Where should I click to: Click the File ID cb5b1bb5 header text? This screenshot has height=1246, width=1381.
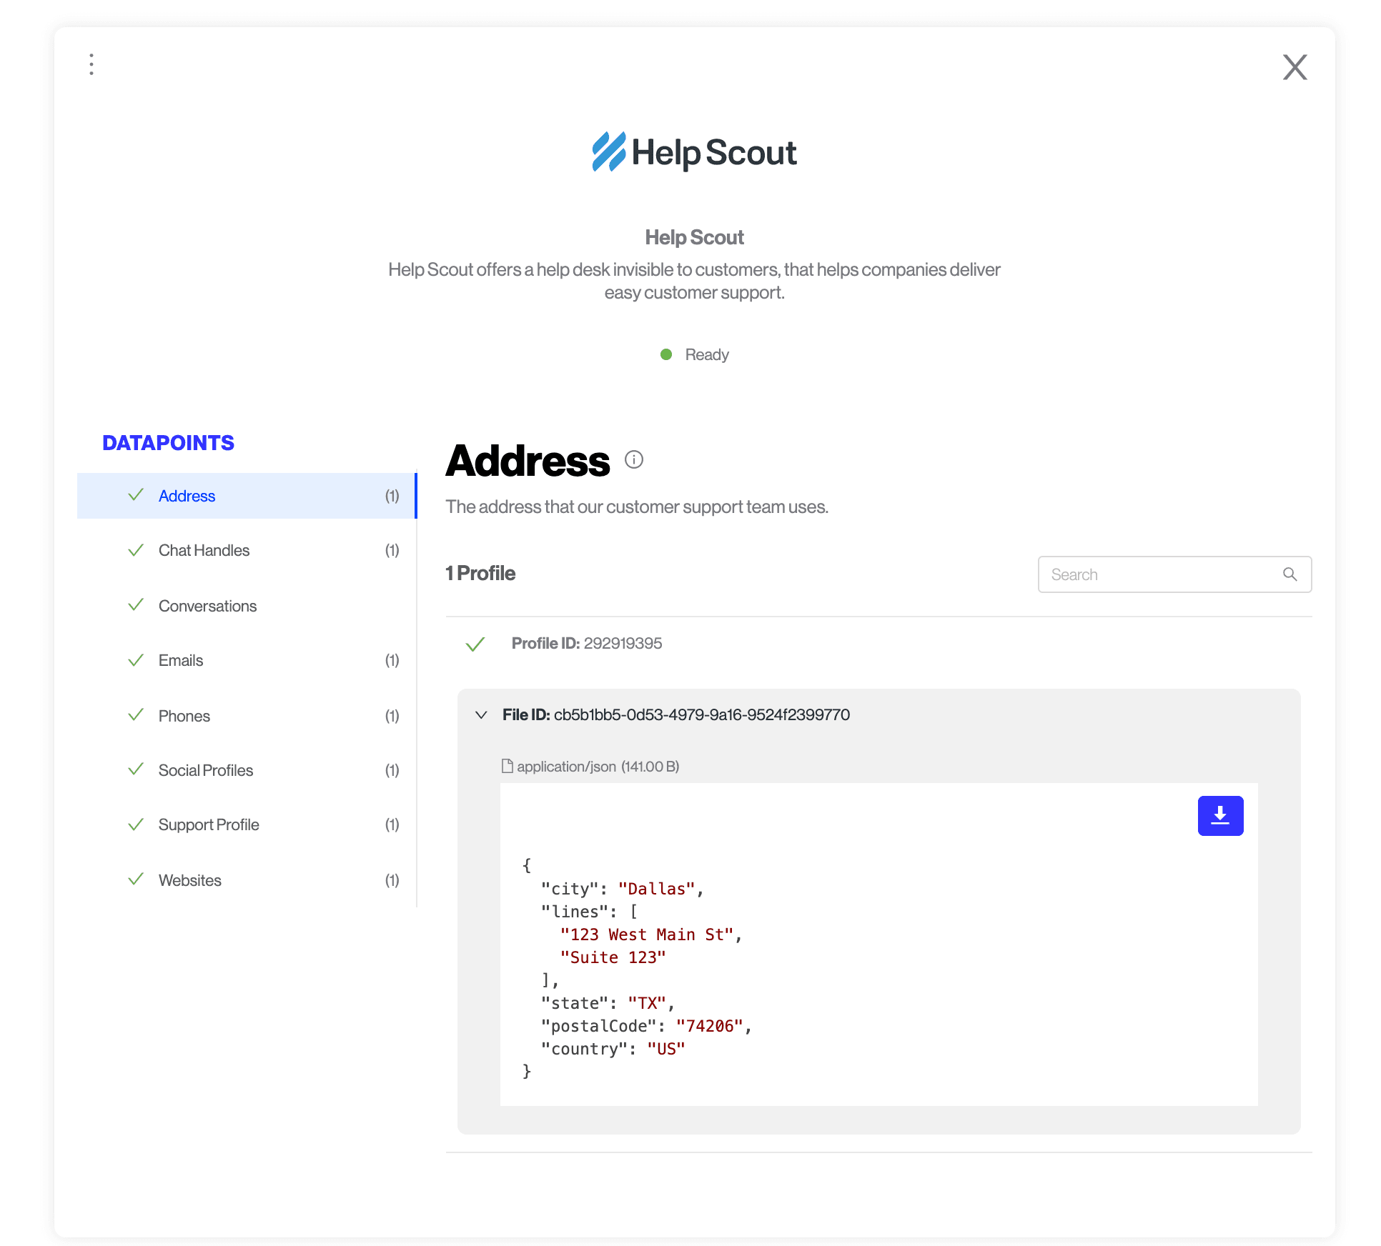click(x=675, y=714)
